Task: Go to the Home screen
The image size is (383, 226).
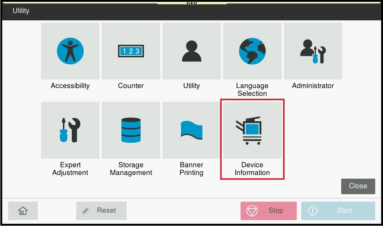Action: coord(23,211)
